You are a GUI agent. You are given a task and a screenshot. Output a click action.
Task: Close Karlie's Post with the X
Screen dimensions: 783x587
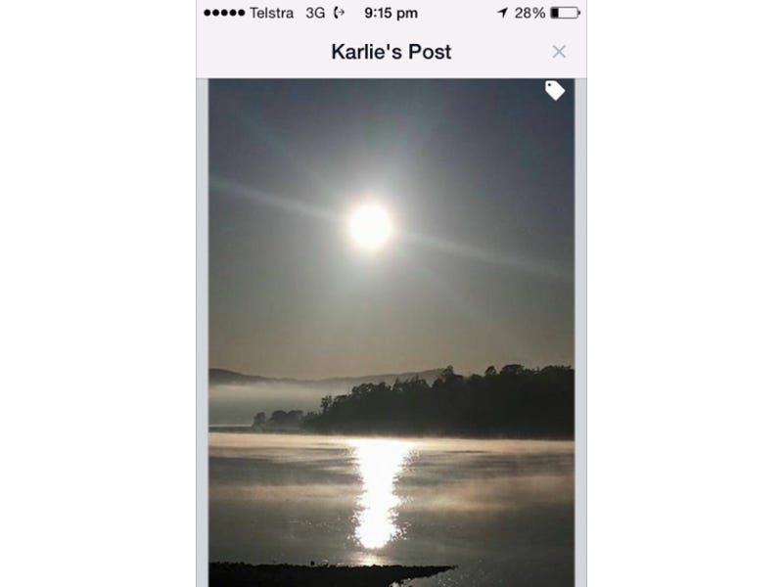click(x=559, y=52)
